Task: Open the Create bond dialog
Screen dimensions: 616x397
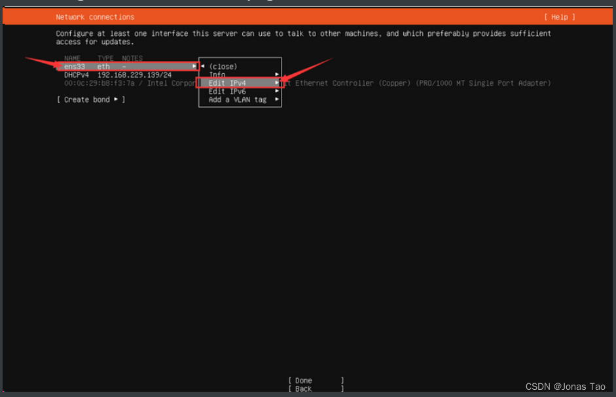Action: [x=88, y=99]
